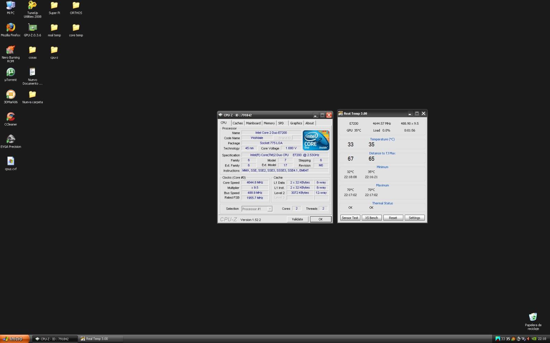The height and width of the screenshot is (343, 550).
Task: Click XS Bench in Real Temp
Action: point(372,218)
